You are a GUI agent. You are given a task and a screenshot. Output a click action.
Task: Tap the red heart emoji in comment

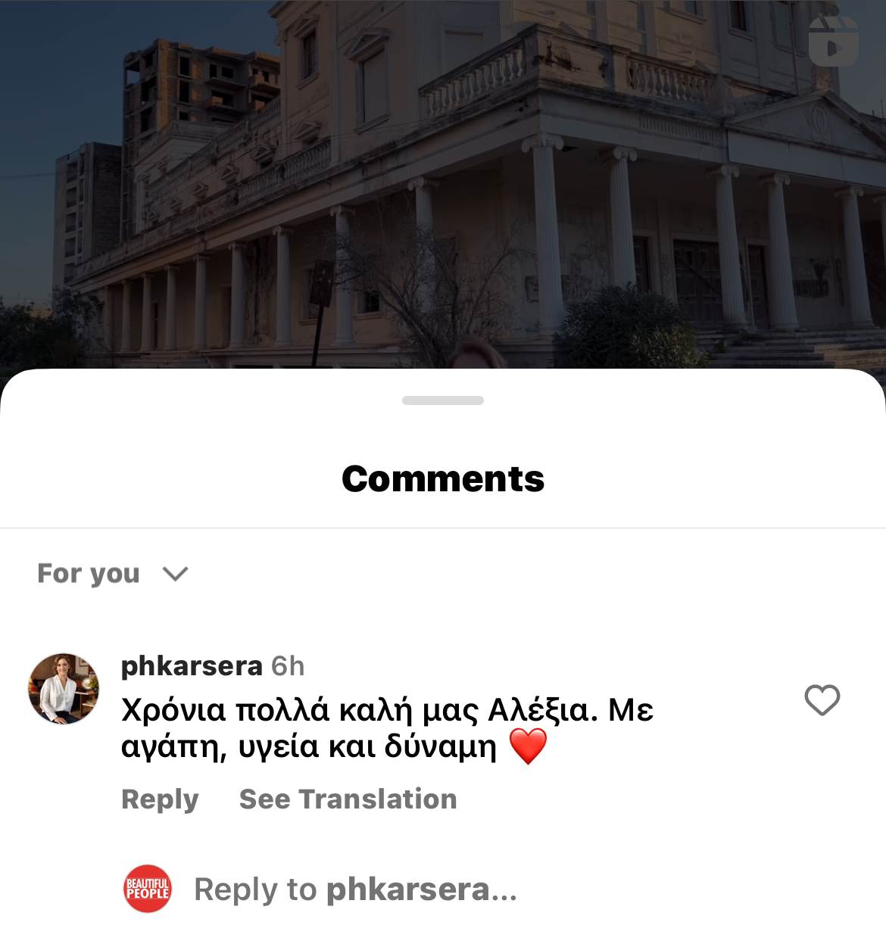pos(528,746)
